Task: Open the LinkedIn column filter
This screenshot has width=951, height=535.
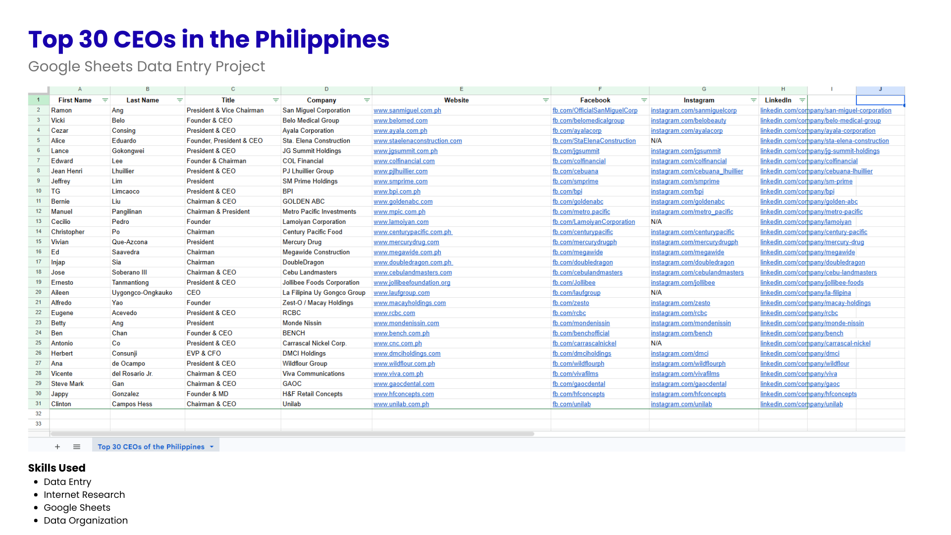Action: click(802, 100)
